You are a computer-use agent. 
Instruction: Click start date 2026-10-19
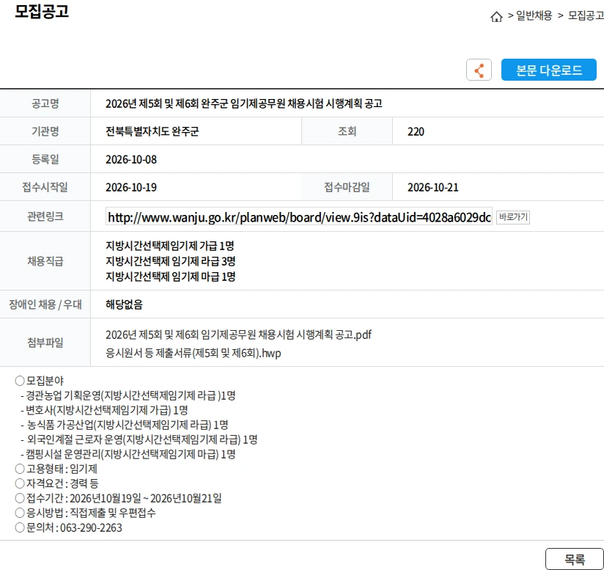pos(131,187)
